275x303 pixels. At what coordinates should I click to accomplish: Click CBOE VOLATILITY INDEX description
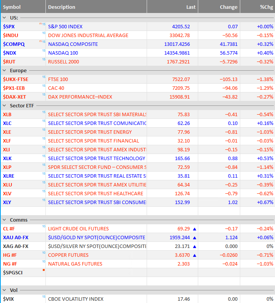coord(76,299)
